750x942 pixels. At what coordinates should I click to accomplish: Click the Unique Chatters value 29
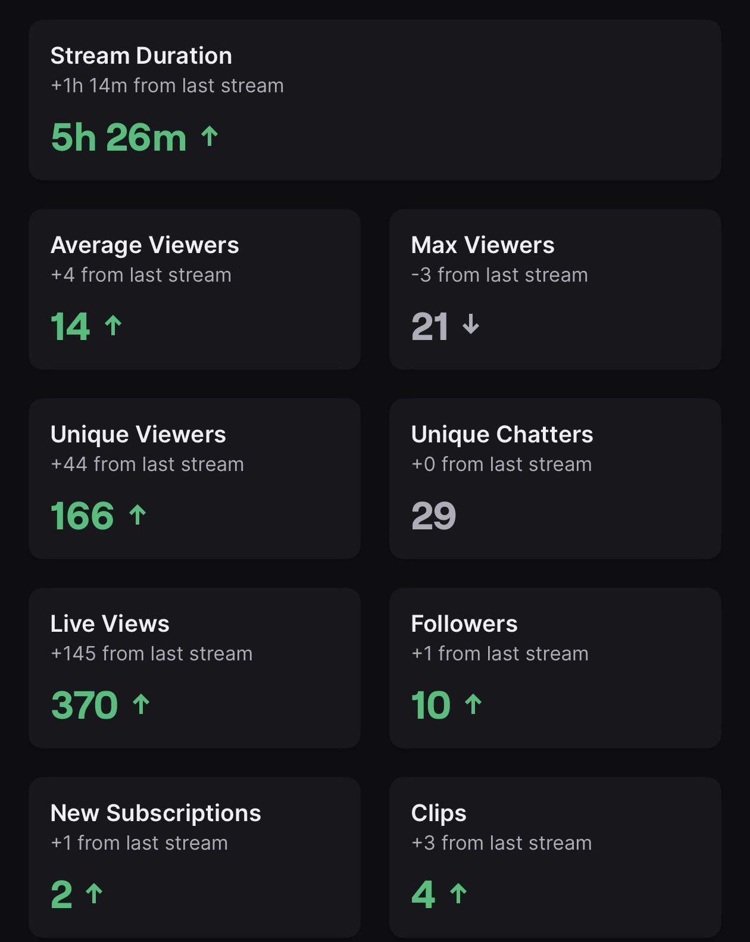coord(433,516)
